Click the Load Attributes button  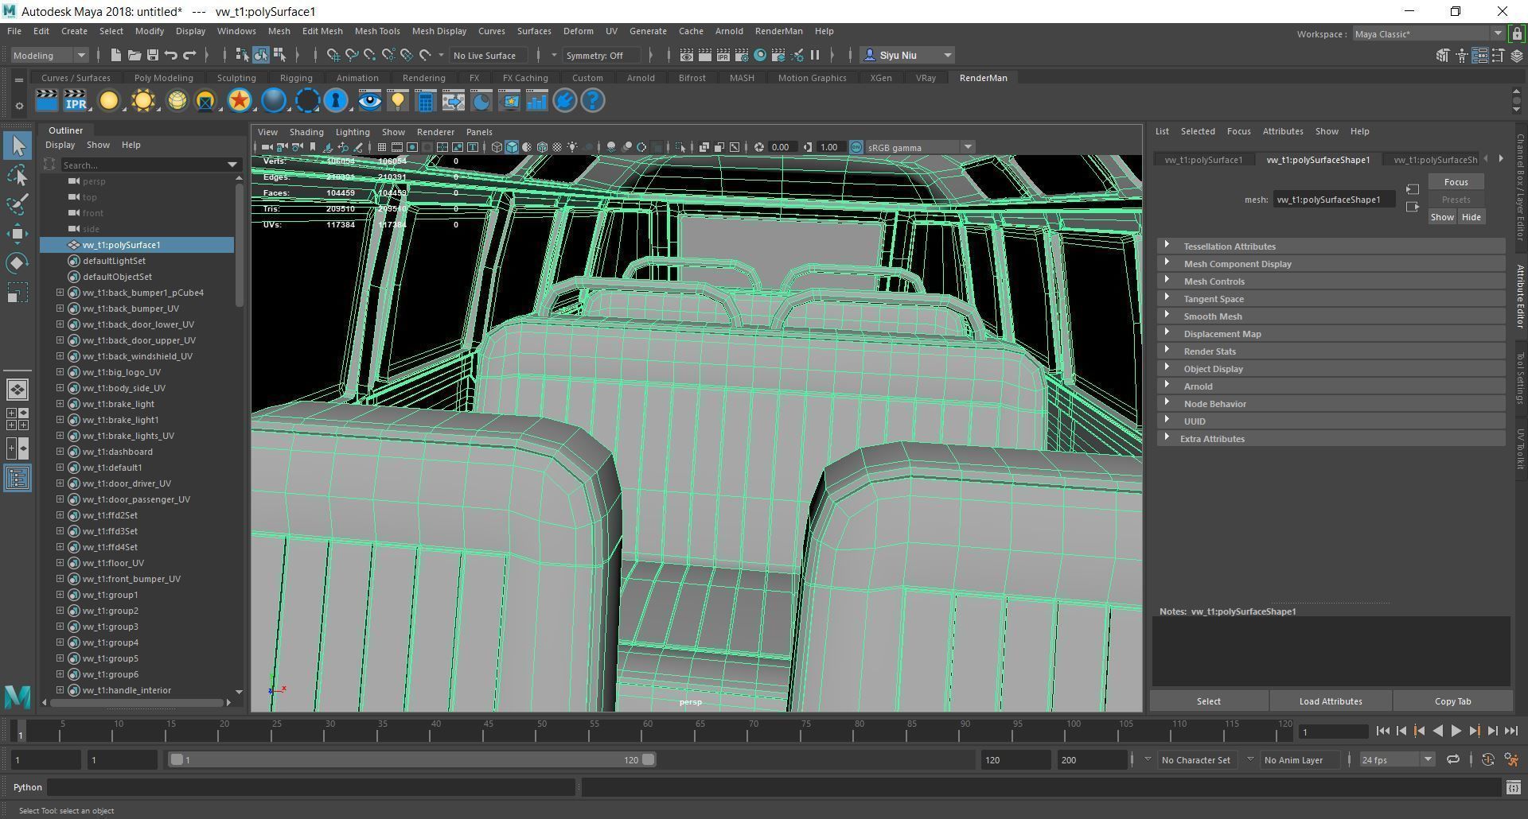pyautogui.click(x=1331, y=701)
